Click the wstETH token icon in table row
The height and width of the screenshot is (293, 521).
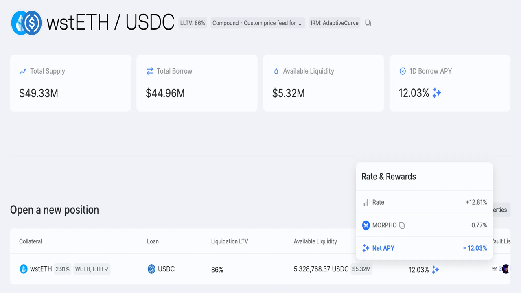pos(24,269)
